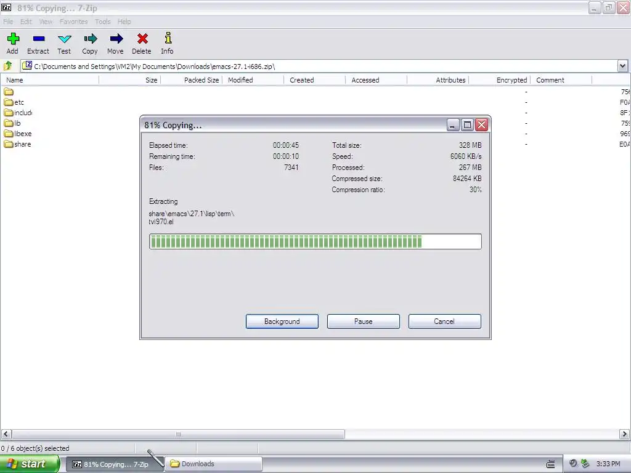Screen dimensions: 631x473
Task: Click the scrollbar left arrow
Action: pos(6,434)
